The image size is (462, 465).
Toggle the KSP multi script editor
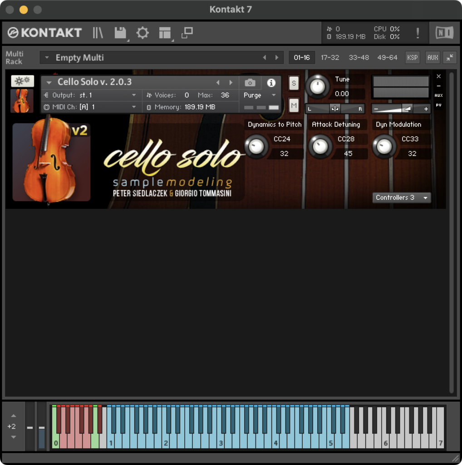(x=412, y=58)
